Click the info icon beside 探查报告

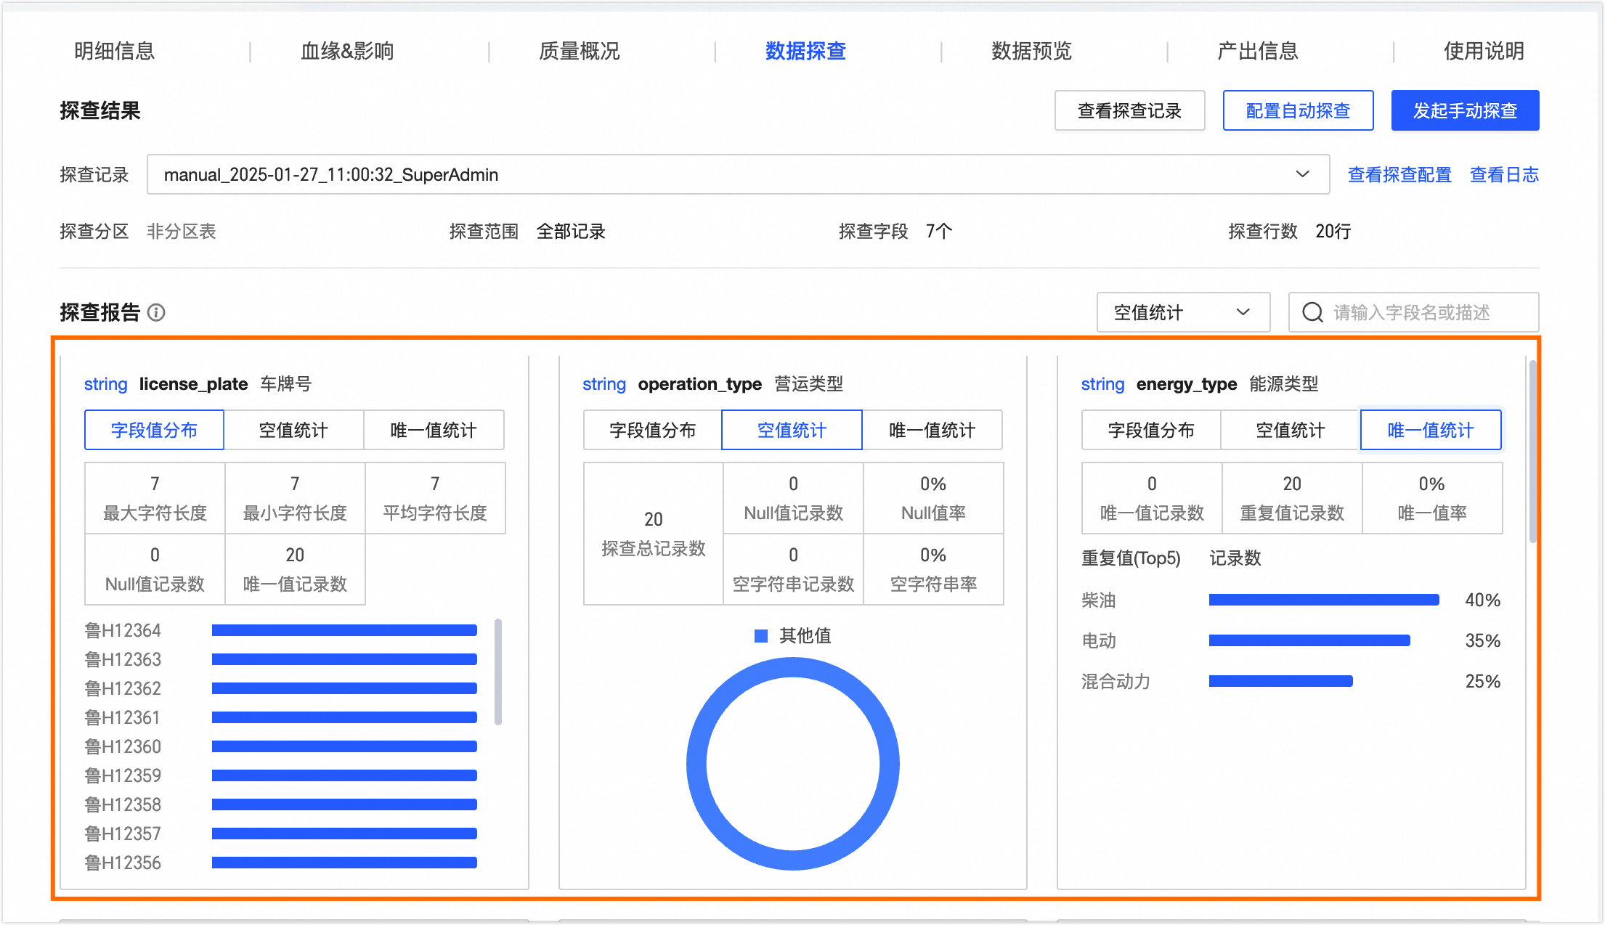(156, 312)
